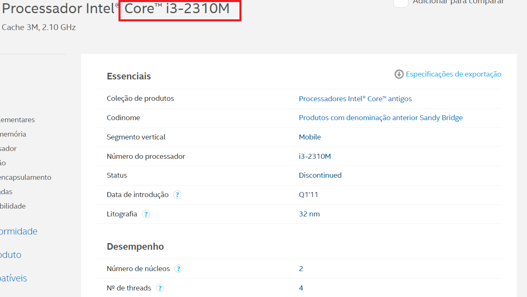Open sidebar section ending in 'oduto'

pos(11,255)
